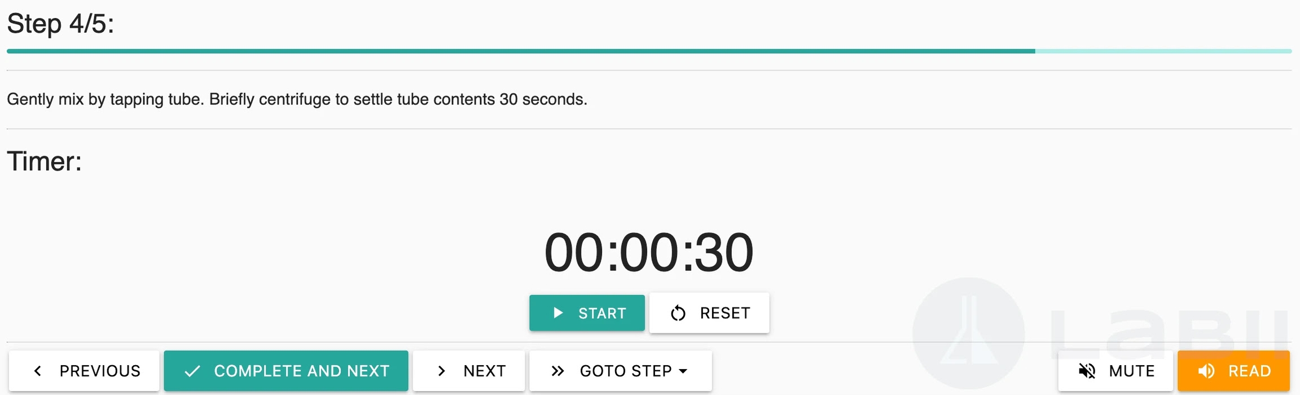Screen dimensions: 1300x395
Task: Click the Labii flask logo watermark
Action: pyautogui.click(x=968, y=333)
